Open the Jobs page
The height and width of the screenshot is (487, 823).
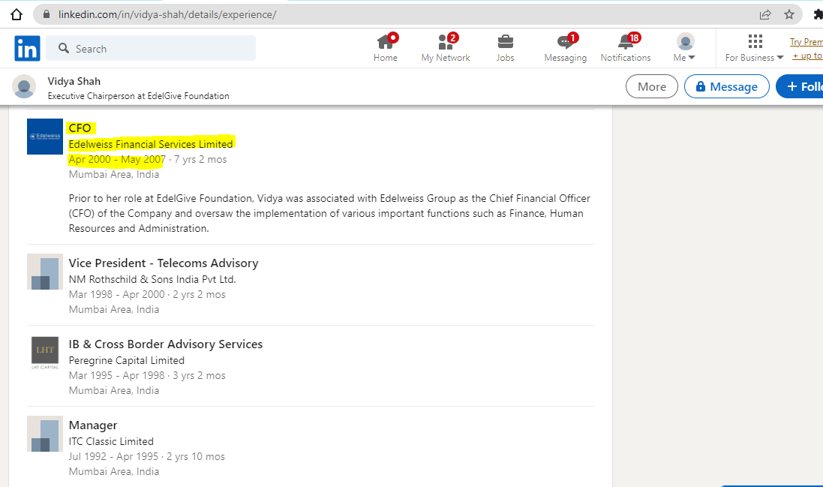505,48
